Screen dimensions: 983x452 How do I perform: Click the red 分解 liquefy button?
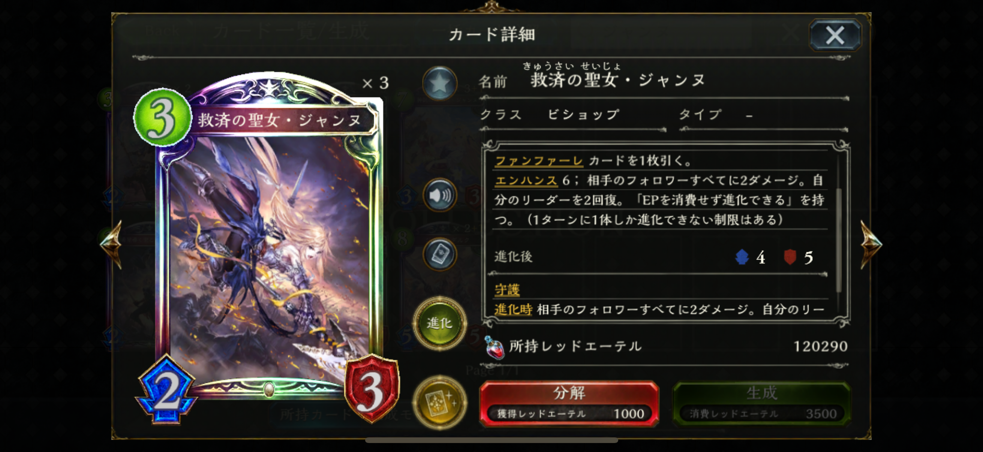tap(569, 403)
